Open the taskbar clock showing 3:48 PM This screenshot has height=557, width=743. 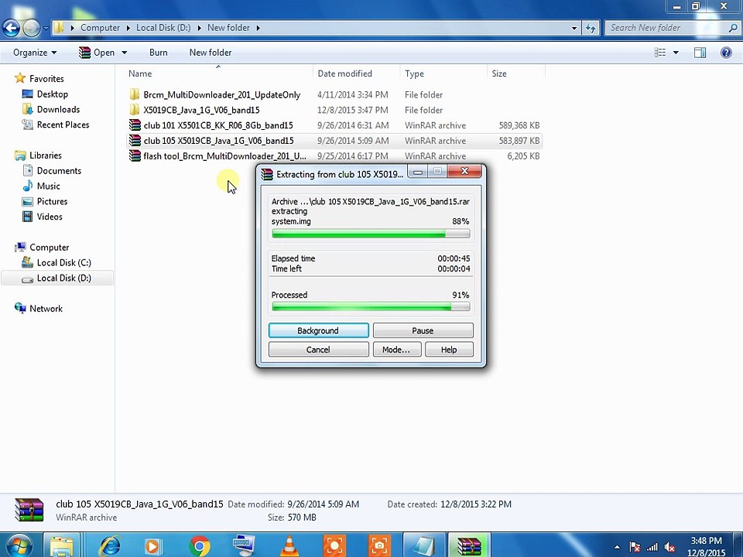point(706,546)
